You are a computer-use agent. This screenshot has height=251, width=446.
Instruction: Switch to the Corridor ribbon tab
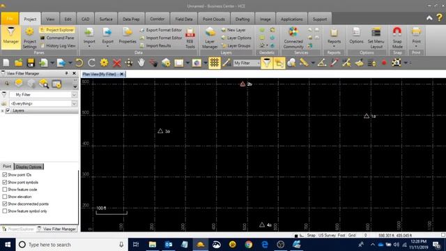[157, 19]
